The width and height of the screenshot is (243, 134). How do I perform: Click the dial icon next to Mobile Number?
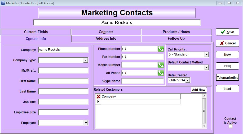pos(161,65)
